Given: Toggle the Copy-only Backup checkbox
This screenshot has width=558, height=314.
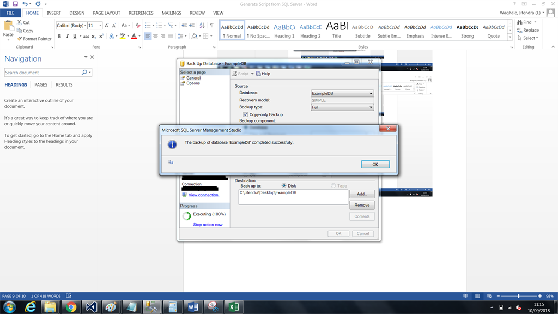Looking at the screenshot, I should 245,114.
